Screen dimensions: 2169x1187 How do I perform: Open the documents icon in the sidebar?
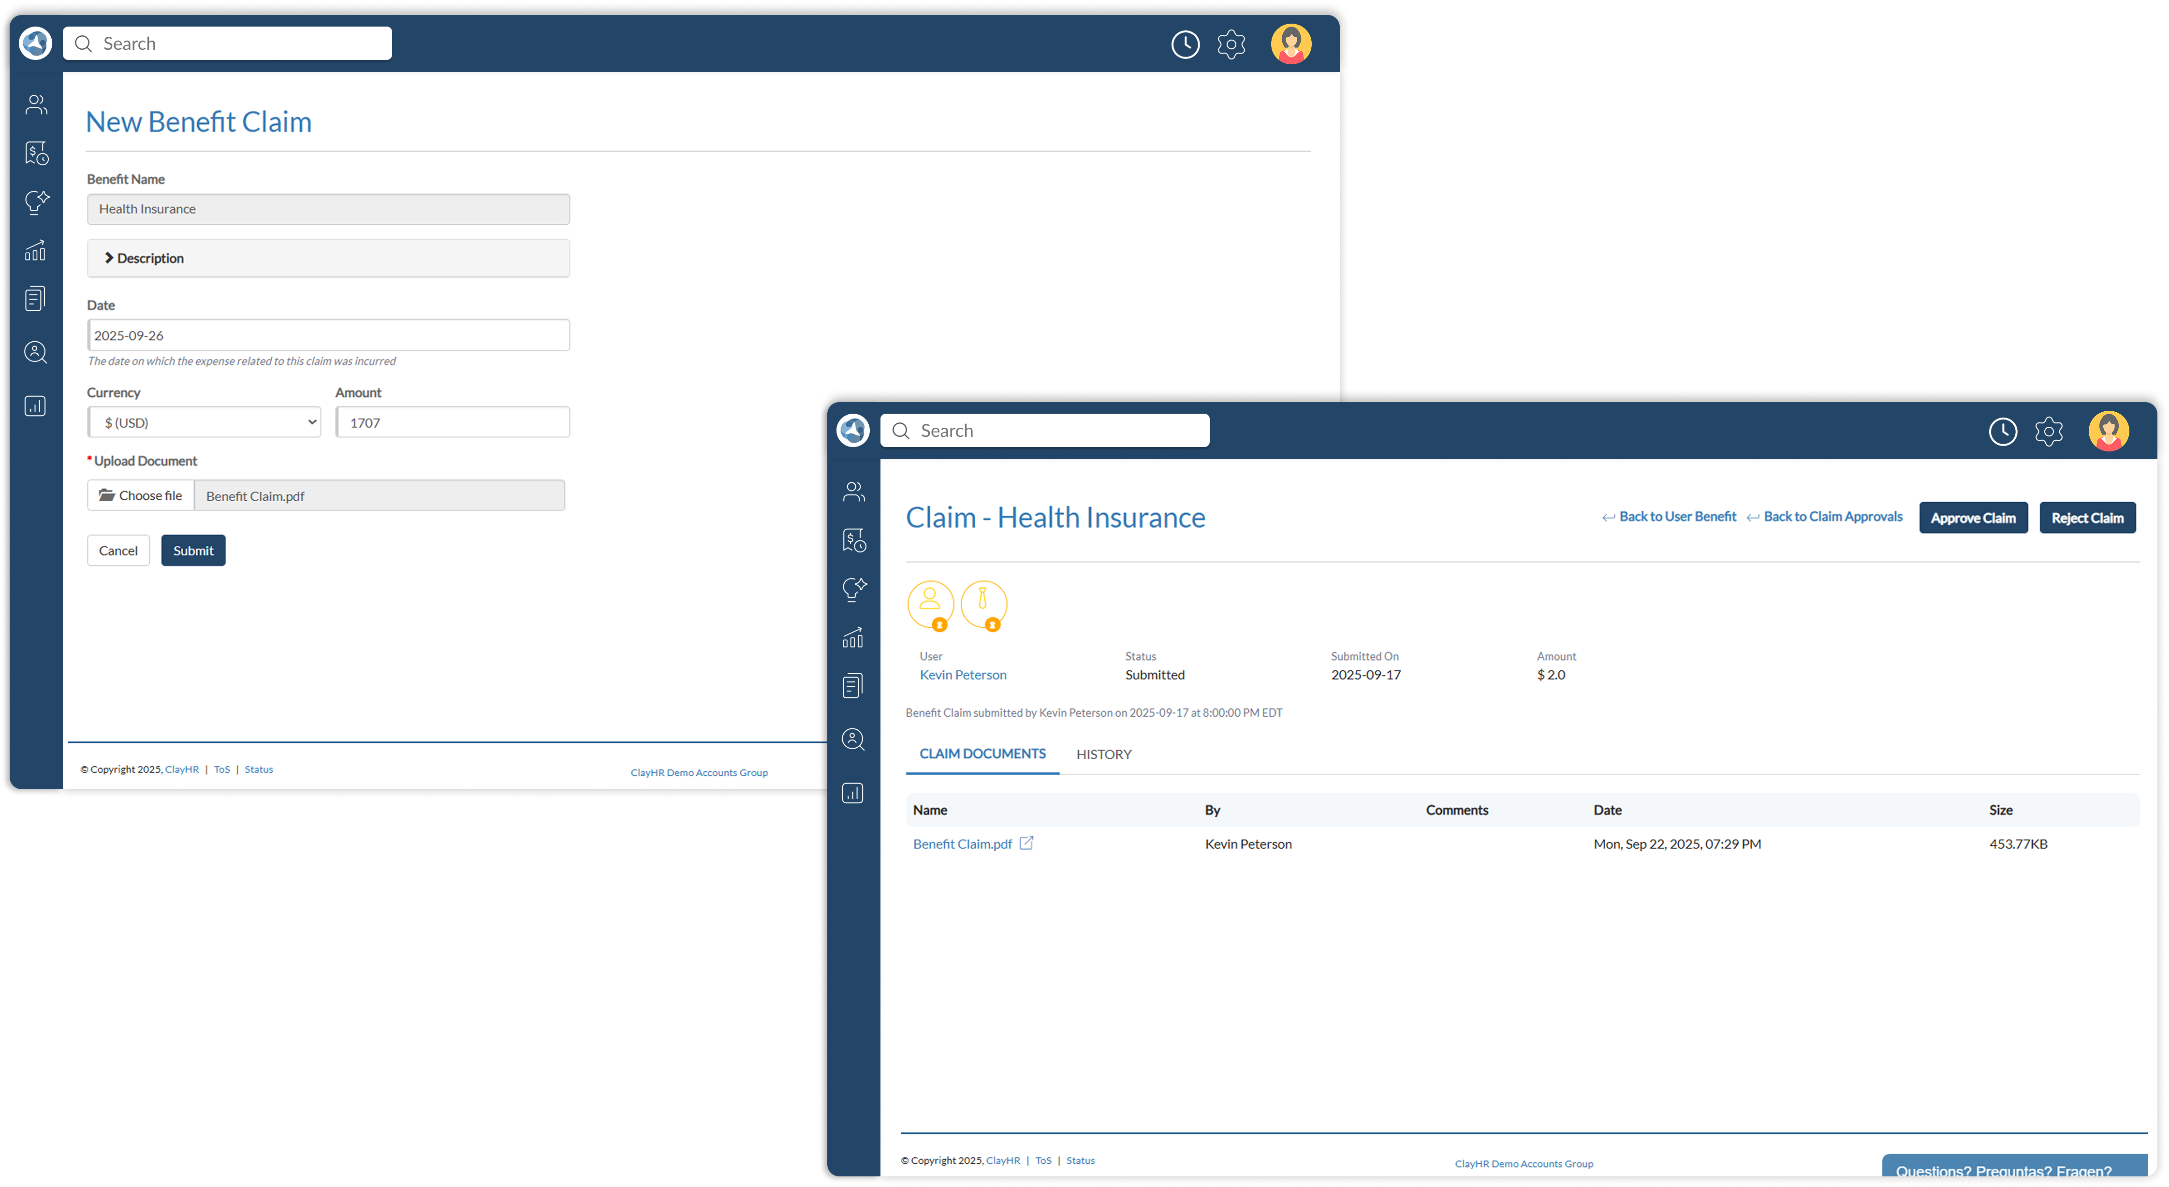(x=35, y=297)
